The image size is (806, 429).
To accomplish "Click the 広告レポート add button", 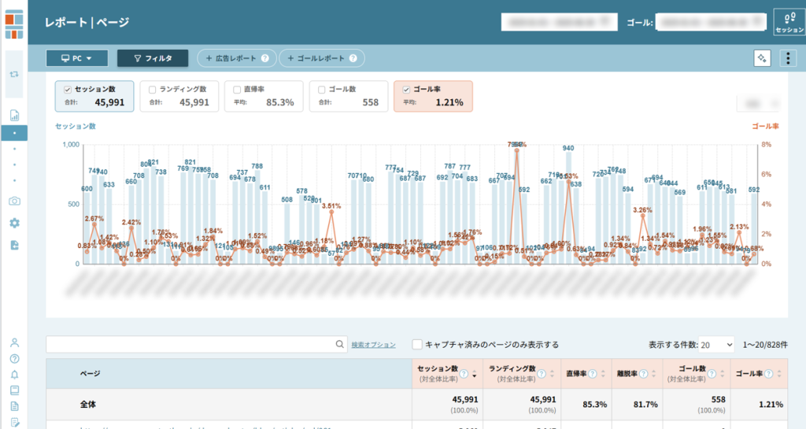I will (x=237, y=58).
